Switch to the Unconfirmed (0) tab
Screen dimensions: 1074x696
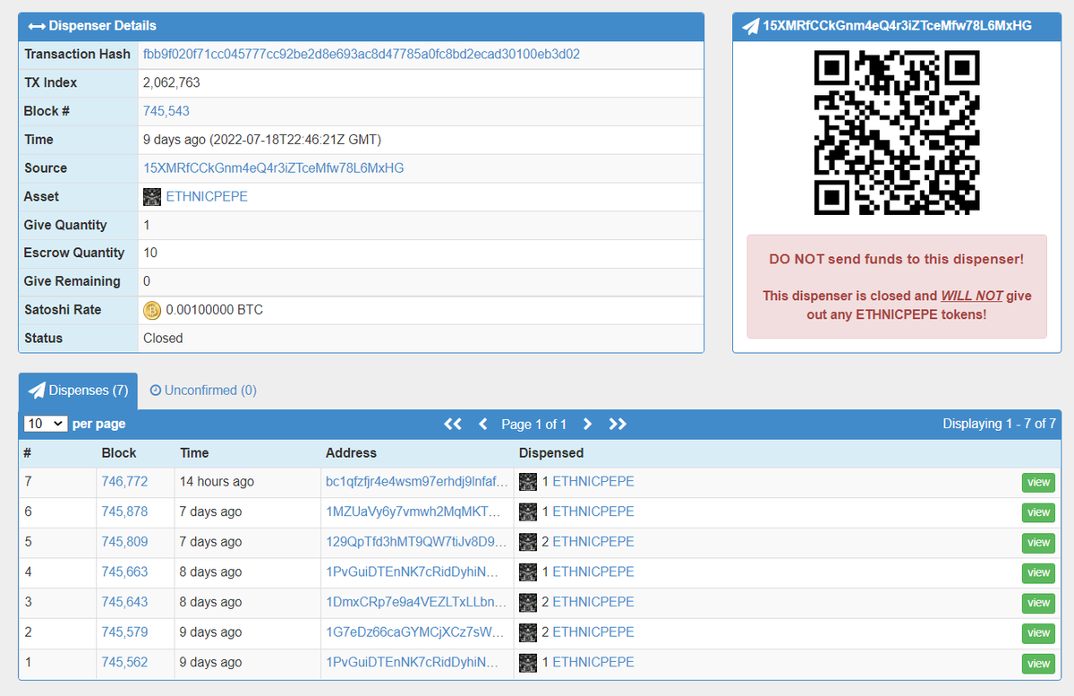coord(203,391)
